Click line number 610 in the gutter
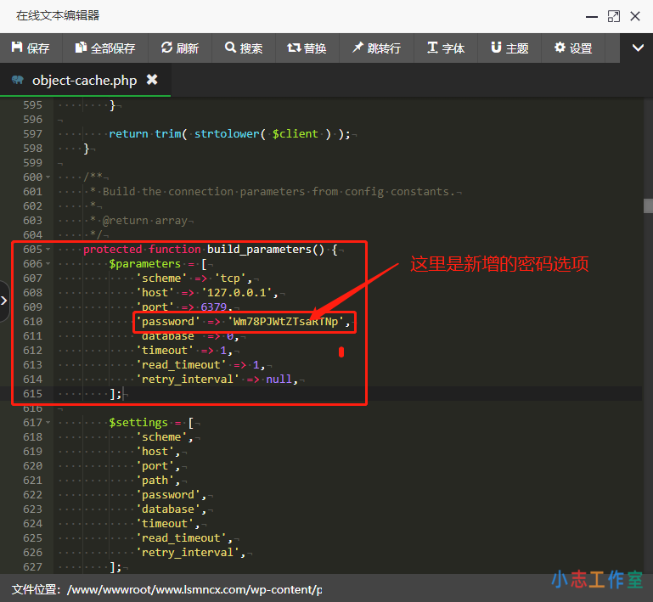Image resolution: width=653 pixels, height=602 pixels. pyautogui.click(x=32, y=322)
